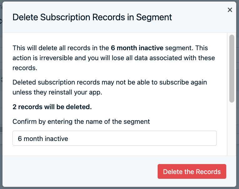
Task: Click the scrollbar track below the thumb
Action: point(232,131)
